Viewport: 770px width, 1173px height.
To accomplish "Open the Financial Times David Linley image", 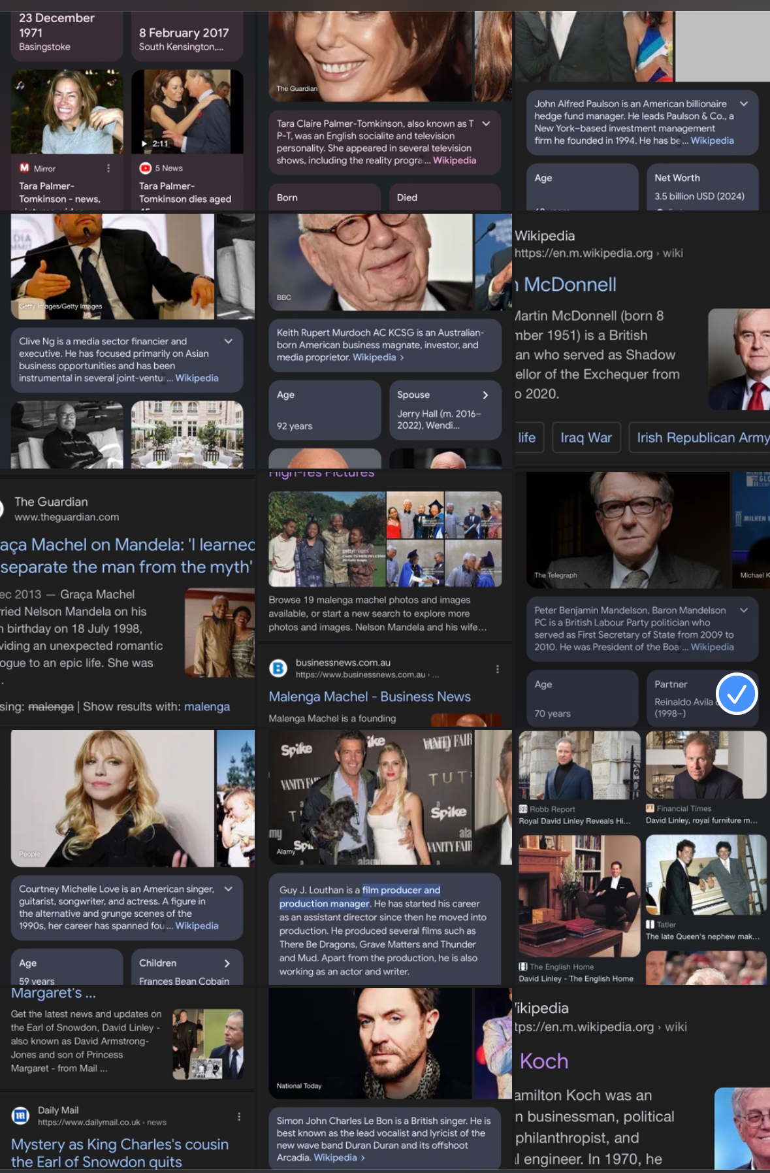I will [x=706, y=765].
